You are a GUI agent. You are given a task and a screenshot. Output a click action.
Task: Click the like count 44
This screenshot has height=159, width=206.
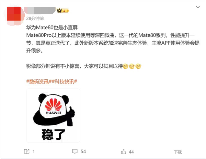coord(131,152)
